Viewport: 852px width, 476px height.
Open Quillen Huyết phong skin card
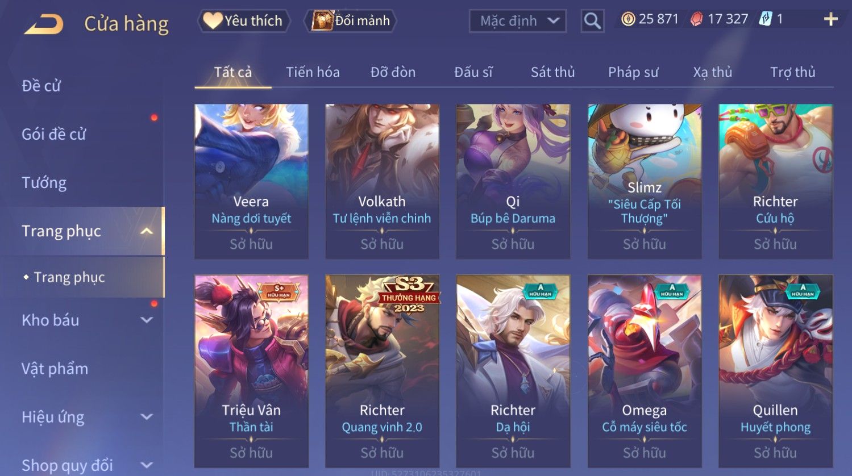pos(775,371)
